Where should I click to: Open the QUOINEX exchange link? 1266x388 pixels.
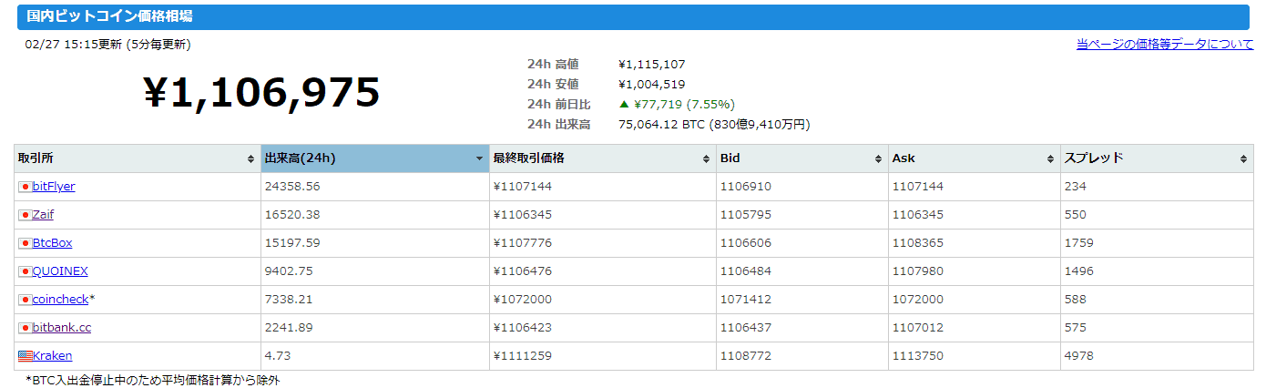60,271
